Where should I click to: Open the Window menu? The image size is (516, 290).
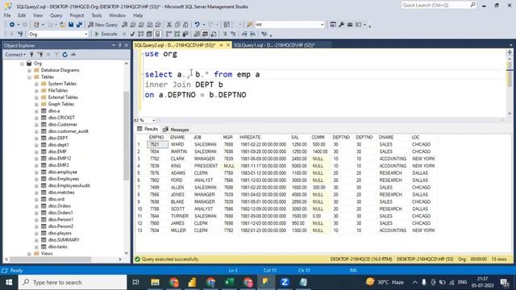point(117,15)
